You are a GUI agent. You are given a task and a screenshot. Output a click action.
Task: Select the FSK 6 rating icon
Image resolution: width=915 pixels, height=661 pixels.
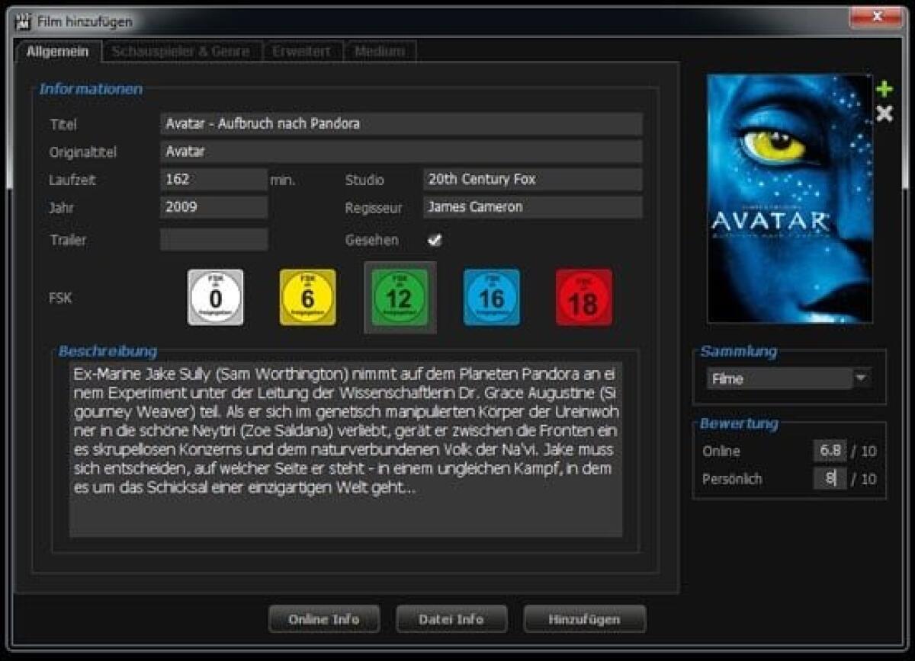[x=307, y=297]
